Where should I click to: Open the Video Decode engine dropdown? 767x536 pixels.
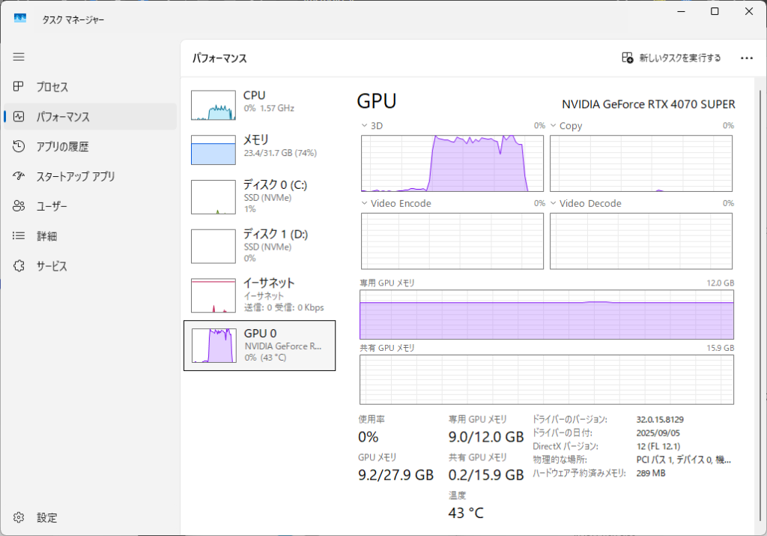point(554,203)
